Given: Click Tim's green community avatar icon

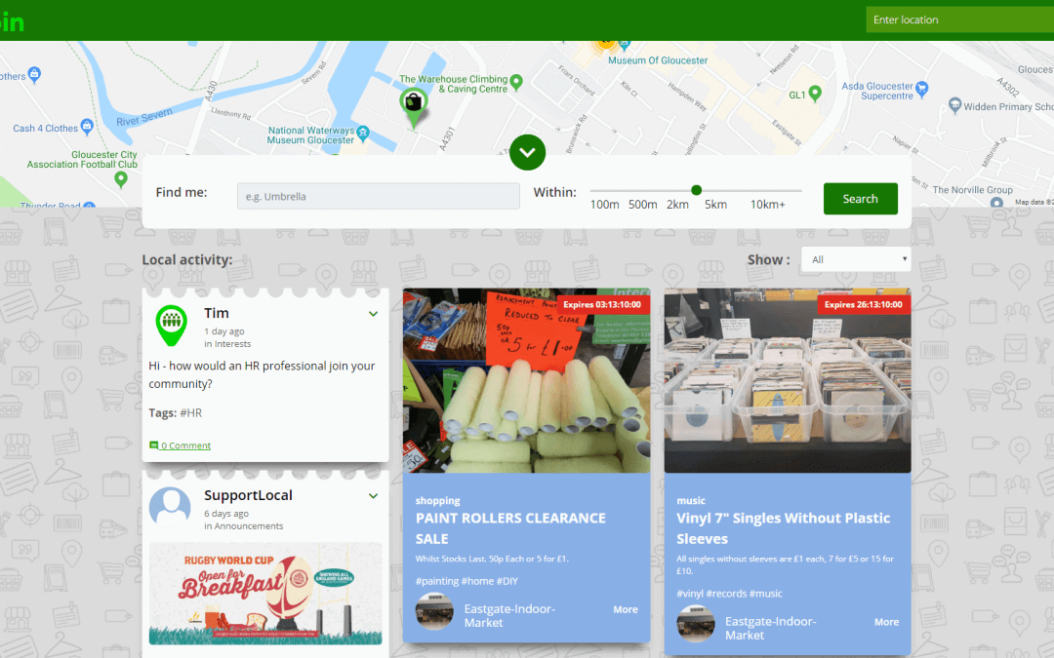Looking at the screenshot, I should coord(172,325).
